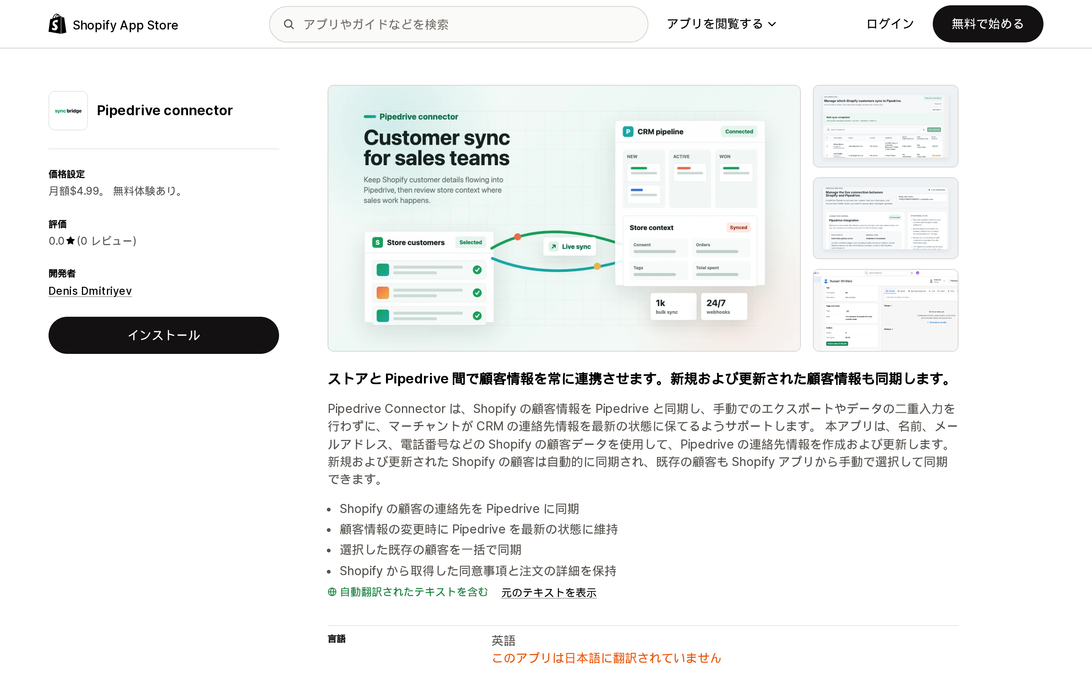Open the アプリを閲覧する menu
The width and height of the screenshot is (1092, 682).
[721, 24]
